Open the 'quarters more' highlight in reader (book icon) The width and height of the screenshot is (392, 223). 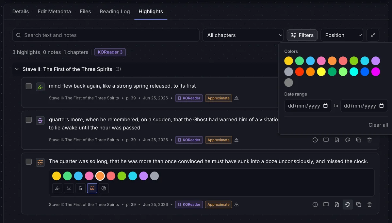[326, 140]
